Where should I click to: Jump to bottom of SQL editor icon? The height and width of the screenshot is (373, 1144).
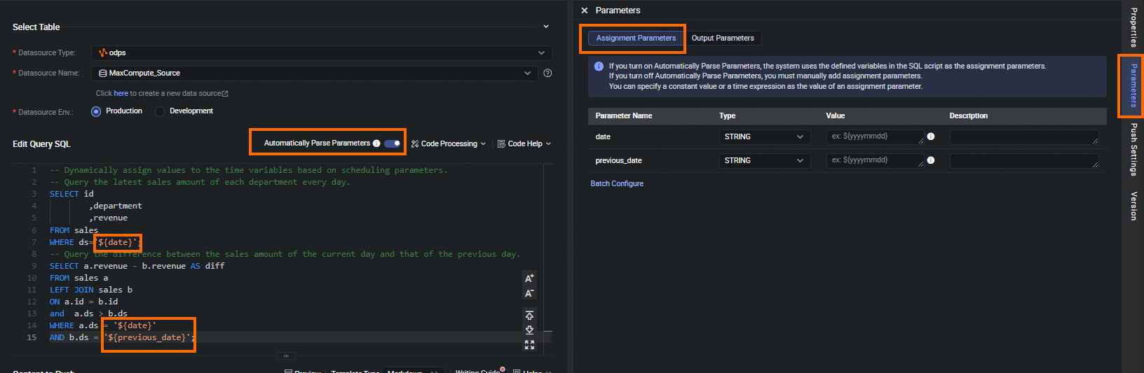[x=529, y=330]
